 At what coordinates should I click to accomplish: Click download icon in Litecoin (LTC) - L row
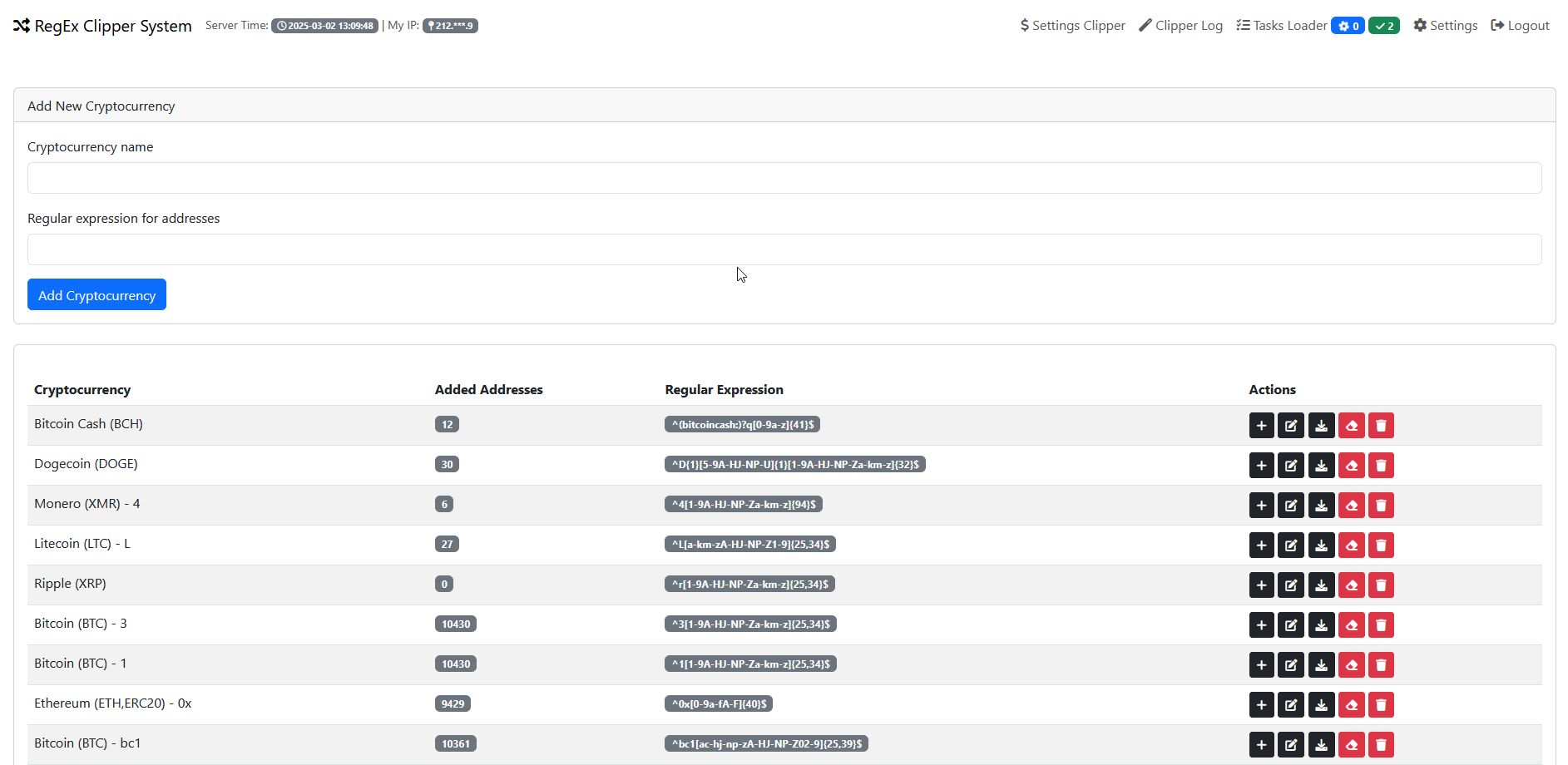[x=1321, y=545]
